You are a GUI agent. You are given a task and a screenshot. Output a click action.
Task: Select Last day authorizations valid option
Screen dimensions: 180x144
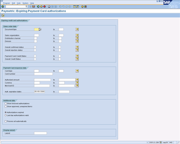click(x=6, y=115)
